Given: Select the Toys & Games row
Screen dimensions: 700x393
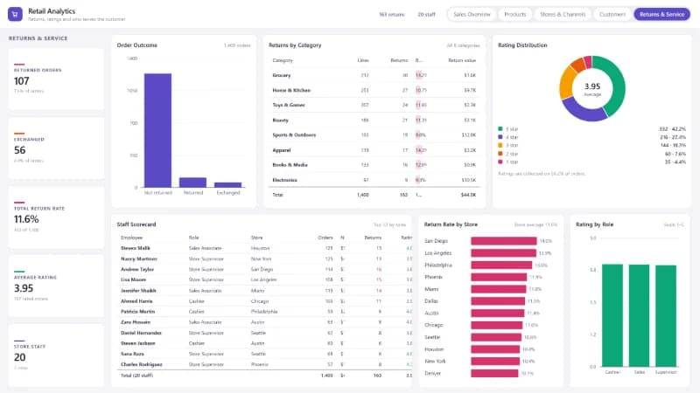Looking at the screenshot, I should click(x=374, y=105).
